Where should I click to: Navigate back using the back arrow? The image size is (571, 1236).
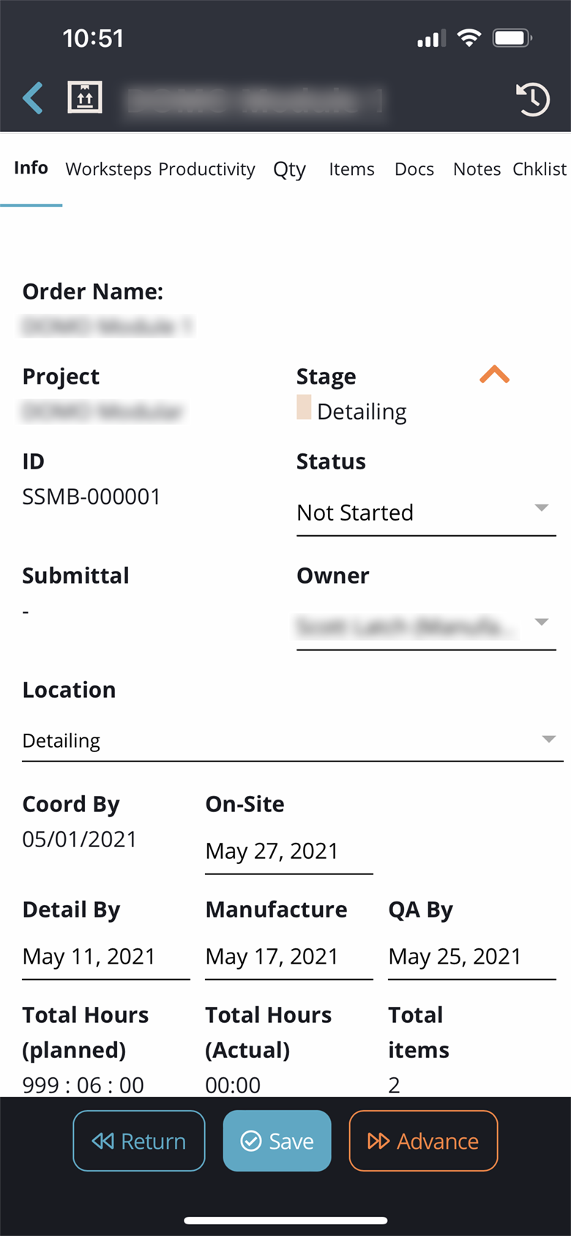33,98
